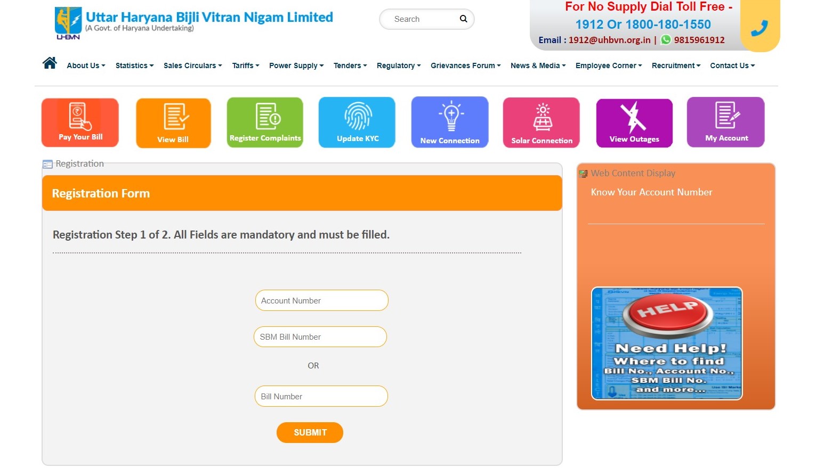
Task: Click the search magnifier icon
Action: pyautogui.click(x=463, y=19)
